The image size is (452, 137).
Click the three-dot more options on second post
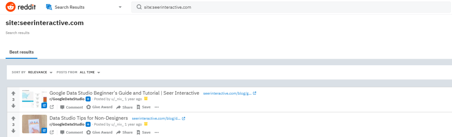pyautogui.click(x=157, y=132)
